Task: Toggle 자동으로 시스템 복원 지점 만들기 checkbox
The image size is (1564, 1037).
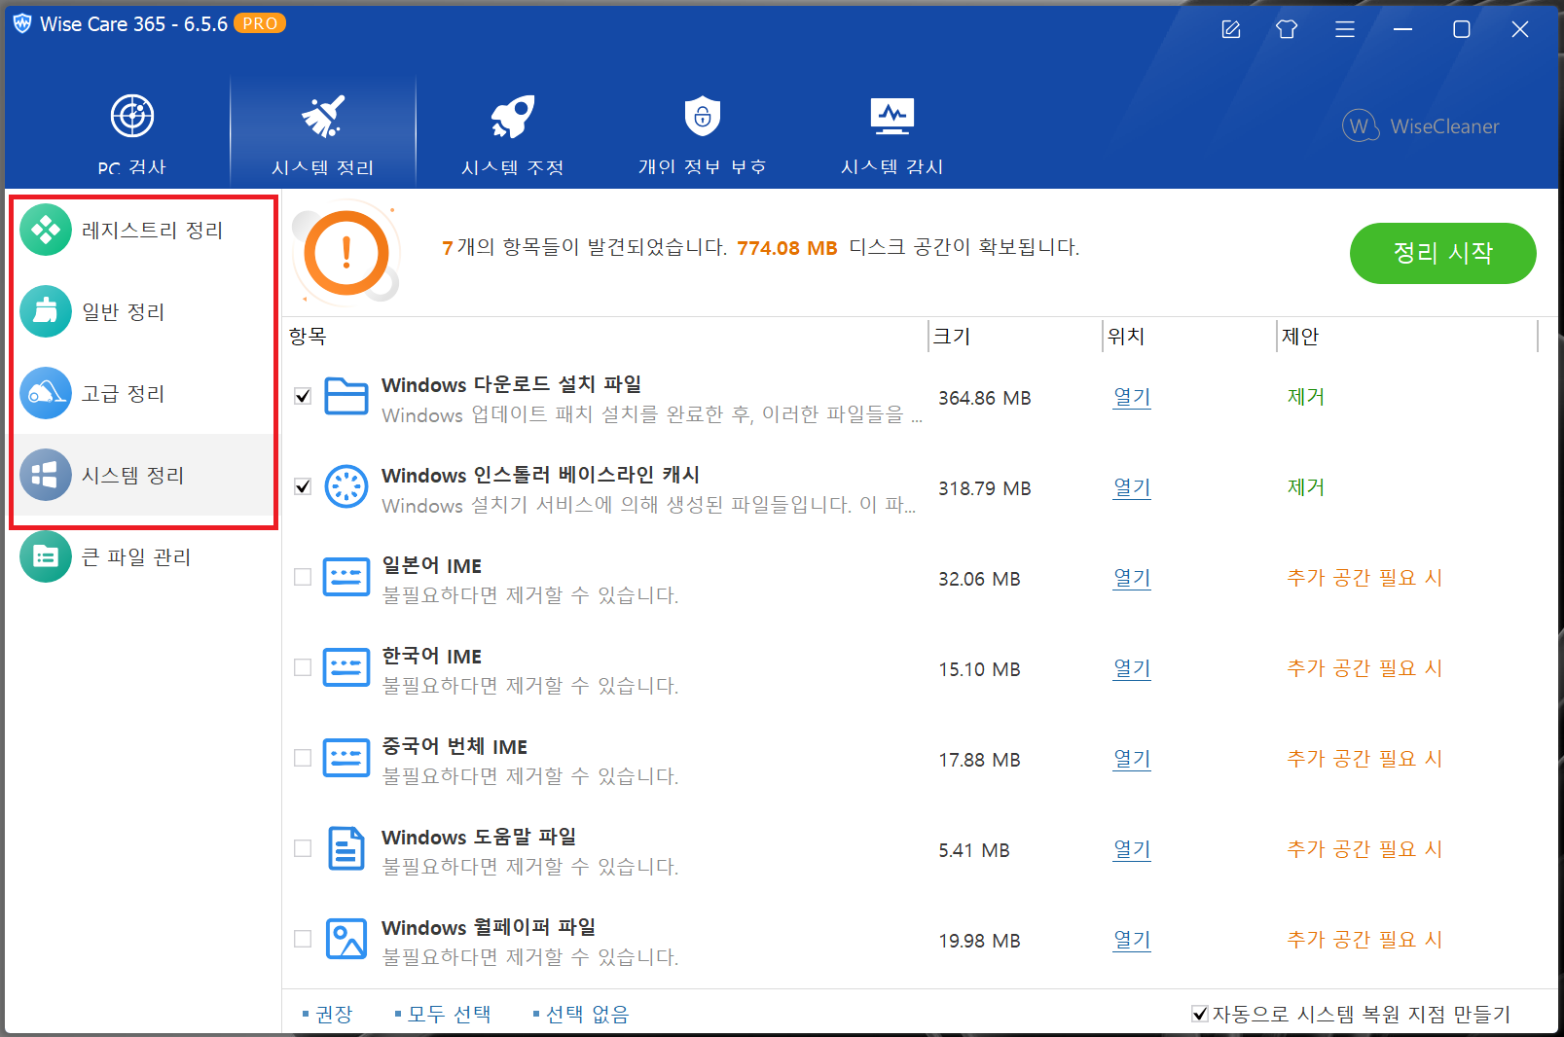Action: pyautogui.click(x=1201, y=1014)
